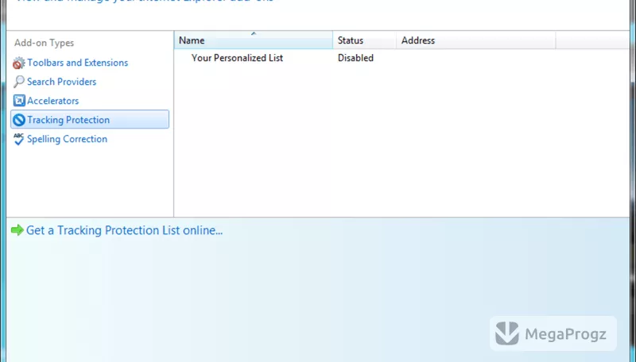Image resolution: width=636 pixels, height=362 pixels.
Task: Sort the list by Address column
Action: 475,40
